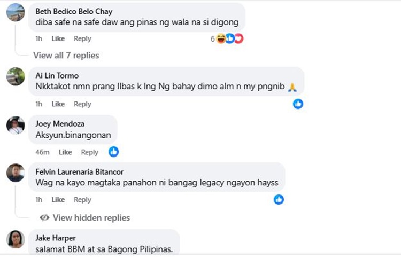This screenshot has width=401, height=258.
Task: Like Joey Mendoza's Aksyun.binangonan comment
Action: [65, 152]
